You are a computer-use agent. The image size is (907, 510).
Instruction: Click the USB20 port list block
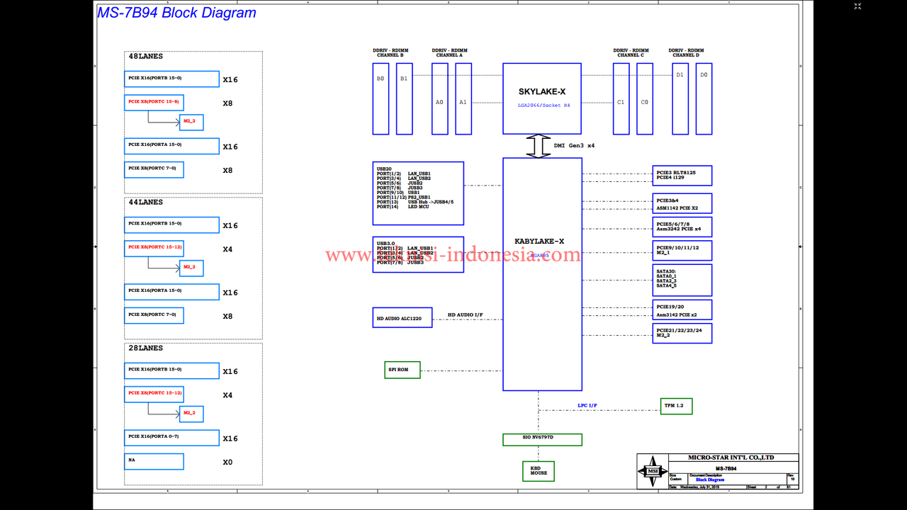point(418,193)
